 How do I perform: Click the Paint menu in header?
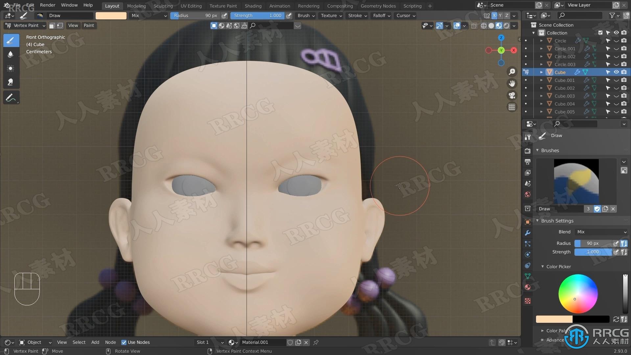click(88, 25)
